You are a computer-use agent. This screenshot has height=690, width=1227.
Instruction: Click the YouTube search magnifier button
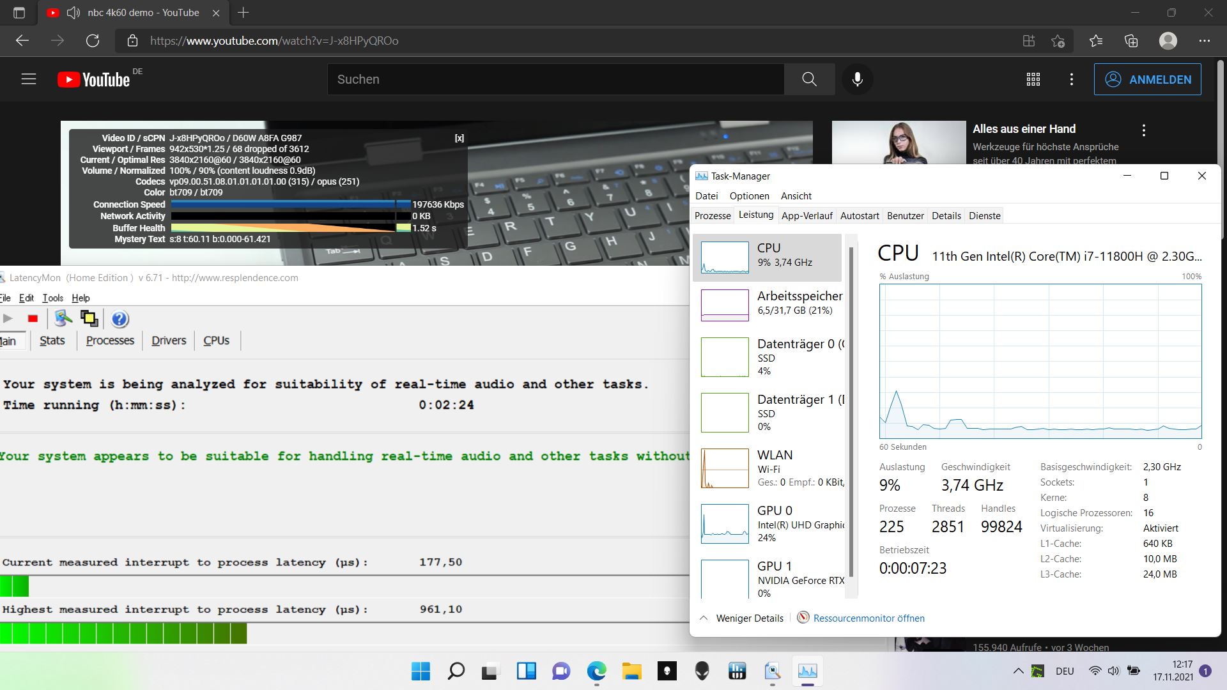[x=809, y=79]
